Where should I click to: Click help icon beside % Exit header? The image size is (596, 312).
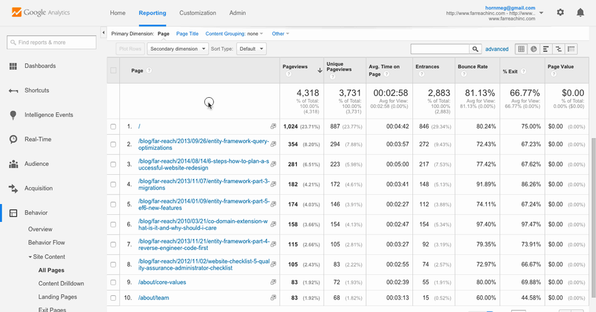pos(523,71)
